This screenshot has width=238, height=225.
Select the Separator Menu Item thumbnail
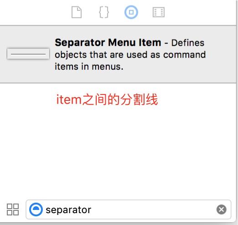[28, 54]
